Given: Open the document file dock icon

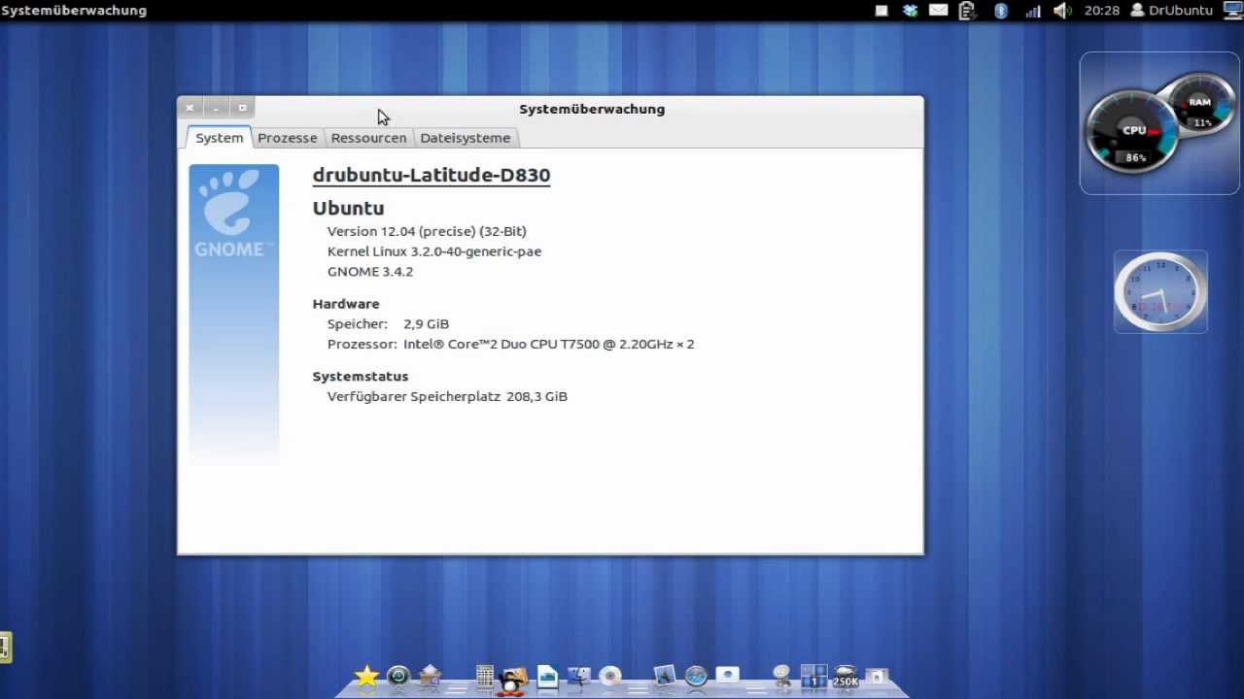Looking at the screenshot, I should 547,677.
